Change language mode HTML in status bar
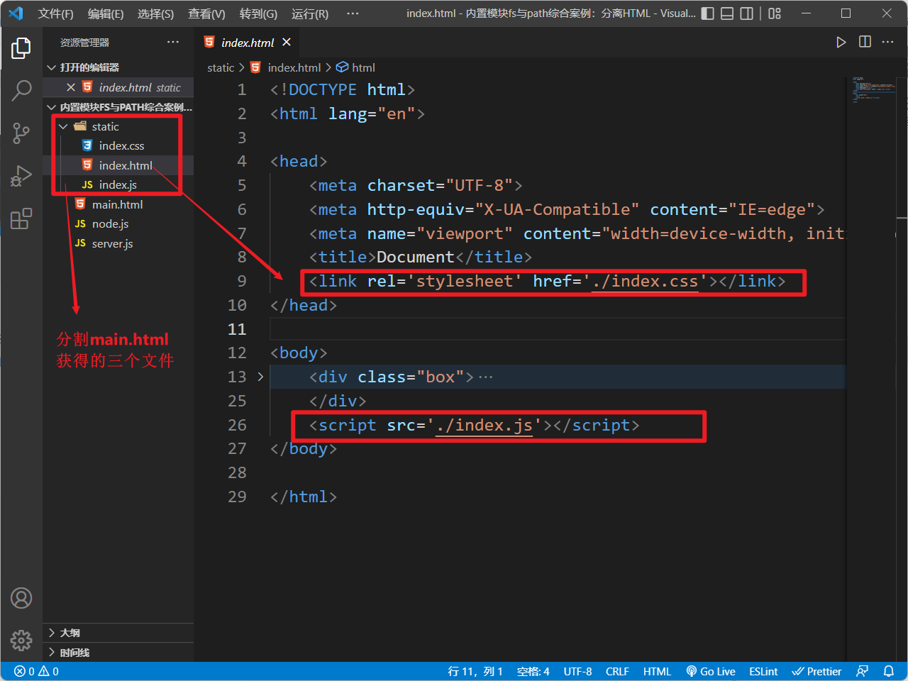This screenshot has height=681, width=908. 657,671
